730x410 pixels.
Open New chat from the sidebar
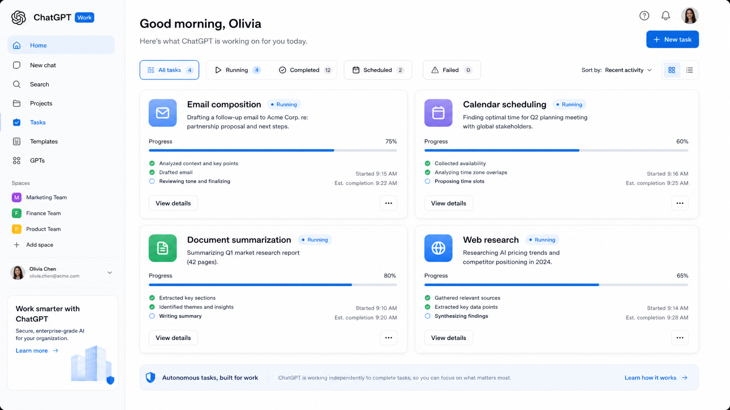(x=61, y=65)
